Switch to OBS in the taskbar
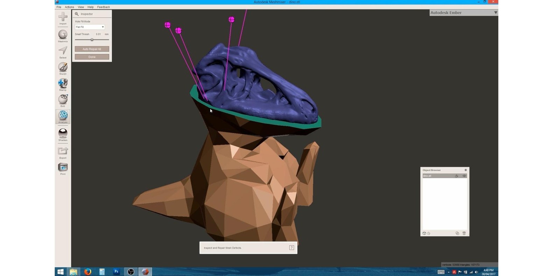This screenshot has height=276, width=553. coord(131,272)
